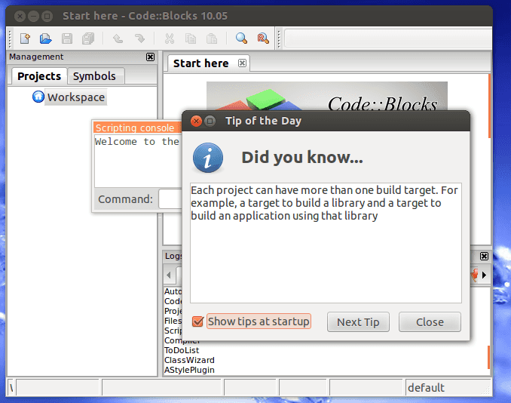Close the Management panel
Screen dimensions: 511x403
tap(150, 57)
